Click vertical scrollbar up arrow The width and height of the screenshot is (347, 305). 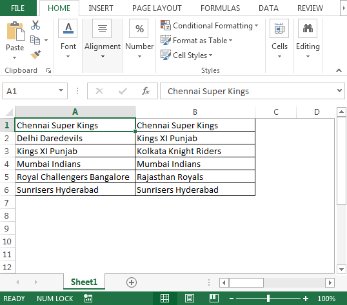[341, 112]
